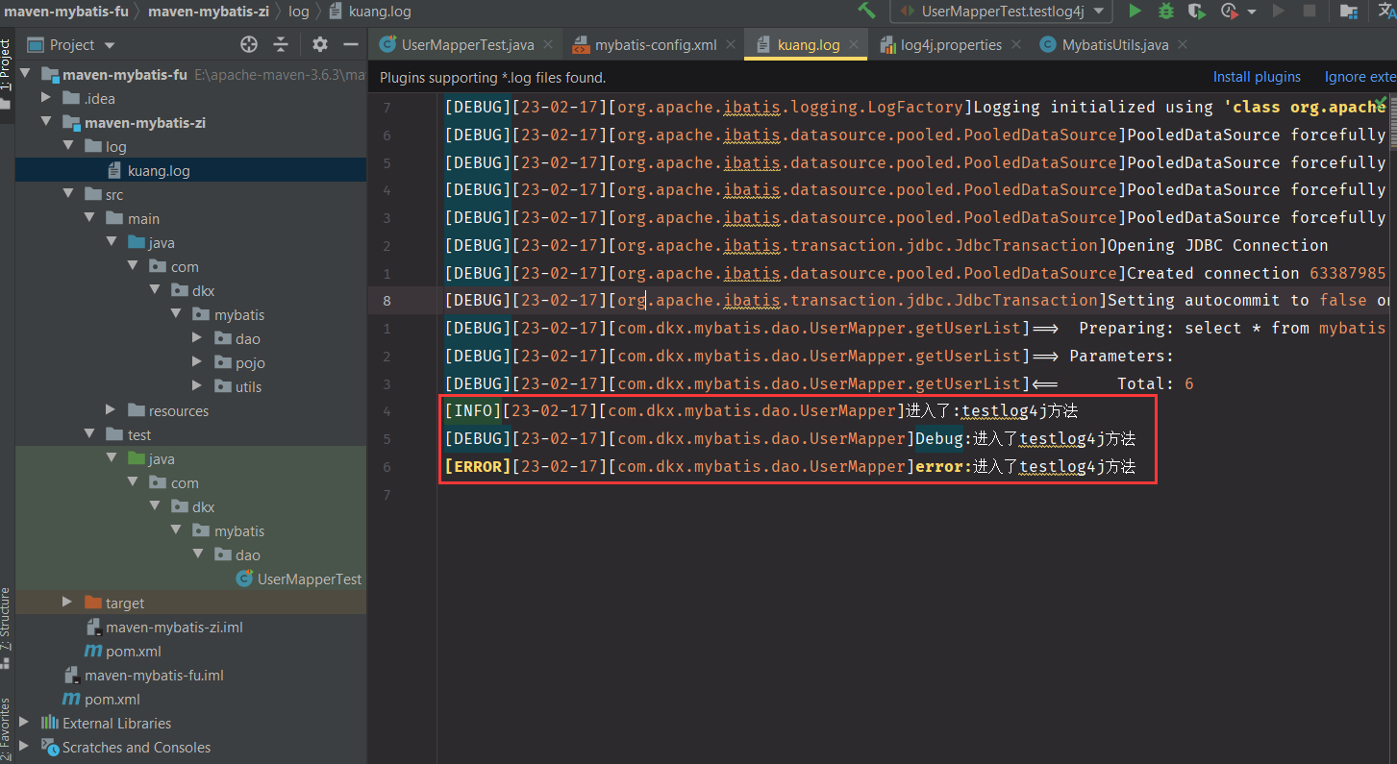Expand the target folder
The image size is (1397, 764).
point(67,604)
